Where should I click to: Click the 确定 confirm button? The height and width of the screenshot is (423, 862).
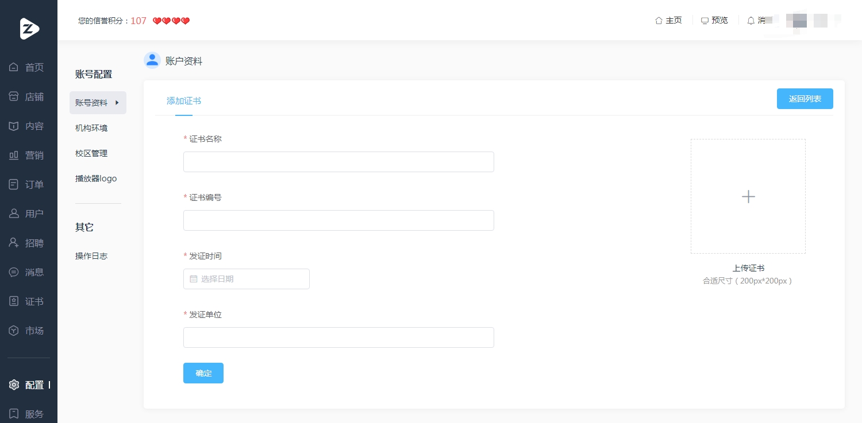tap(203, 373)
